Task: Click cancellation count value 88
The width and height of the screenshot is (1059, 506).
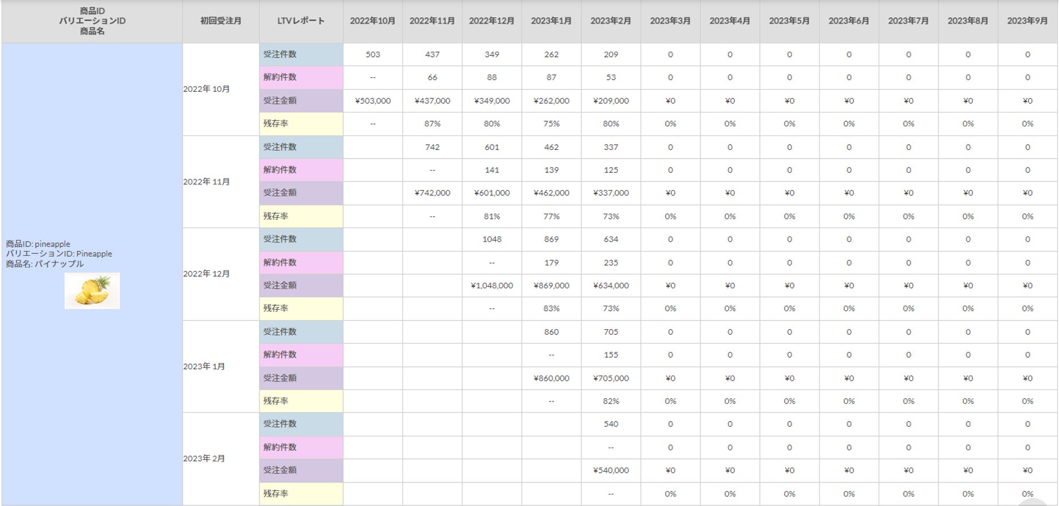Action: (x=492, y=78)
